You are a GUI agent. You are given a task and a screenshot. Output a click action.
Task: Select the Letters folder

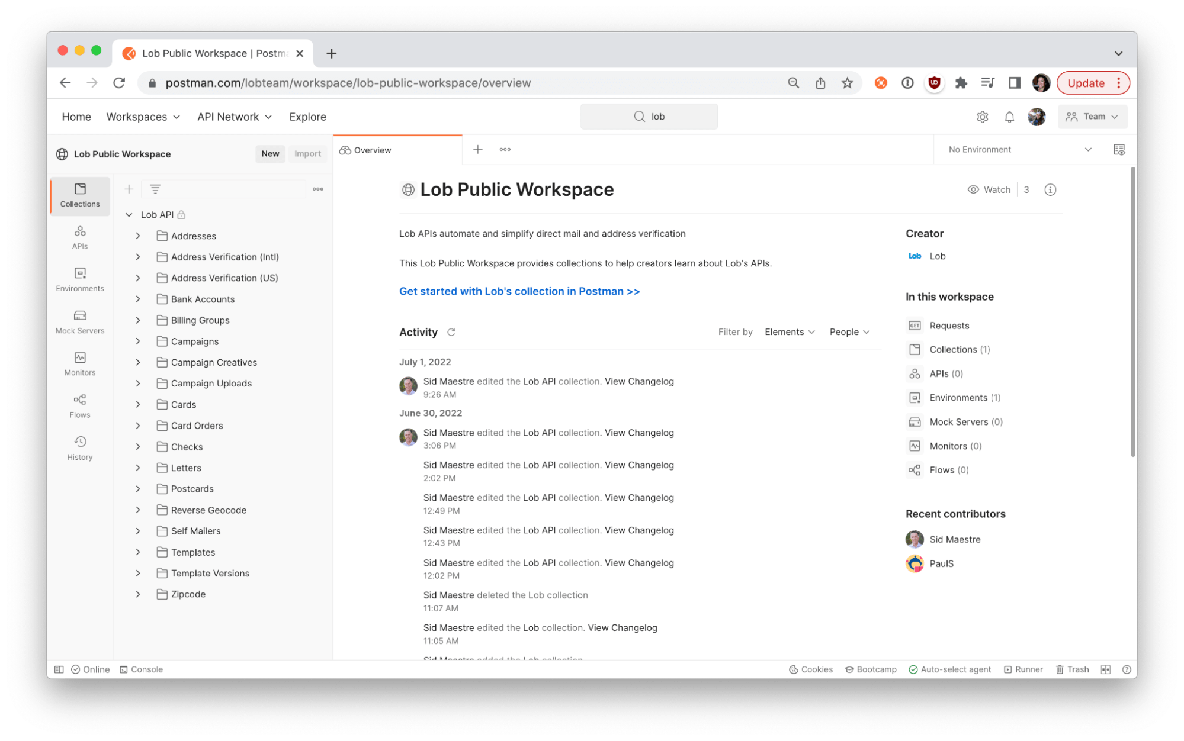click(186, 468)
